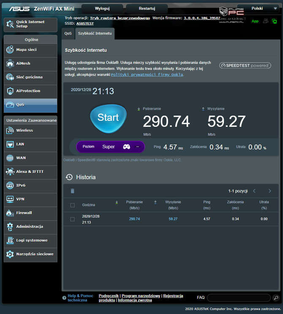Open IPv6 settings icon

click(10, 186)
